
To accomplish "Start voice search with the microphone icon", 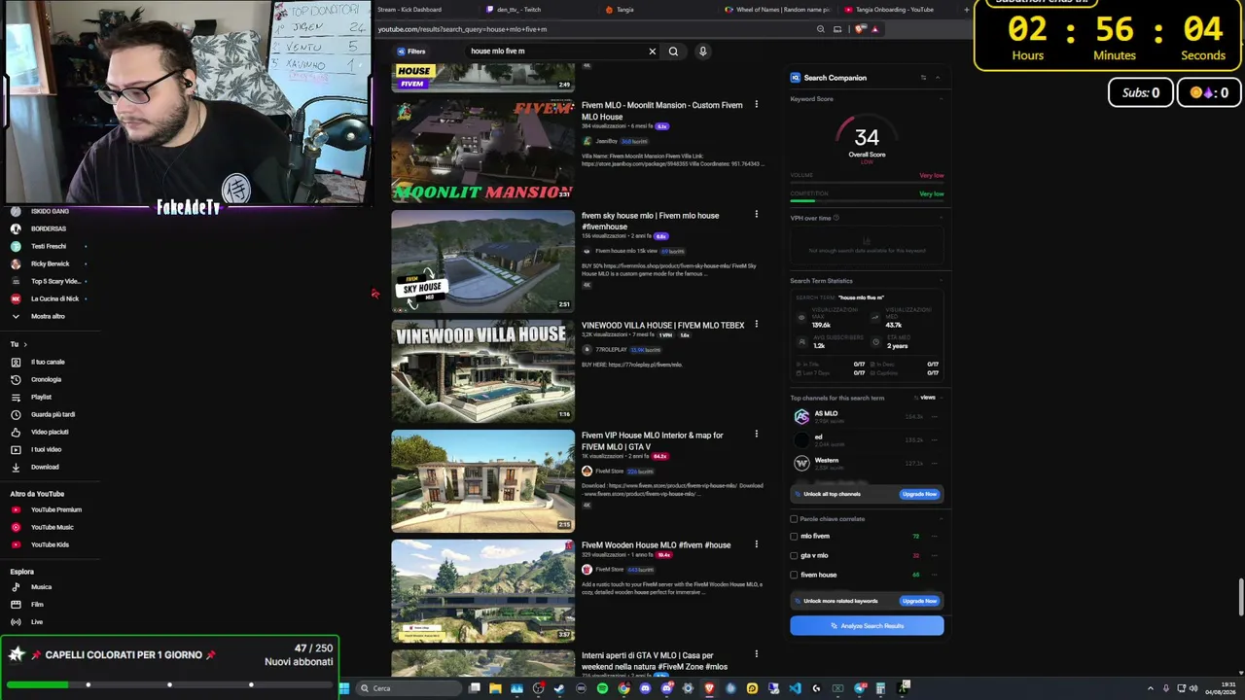I will pos(702,52).
